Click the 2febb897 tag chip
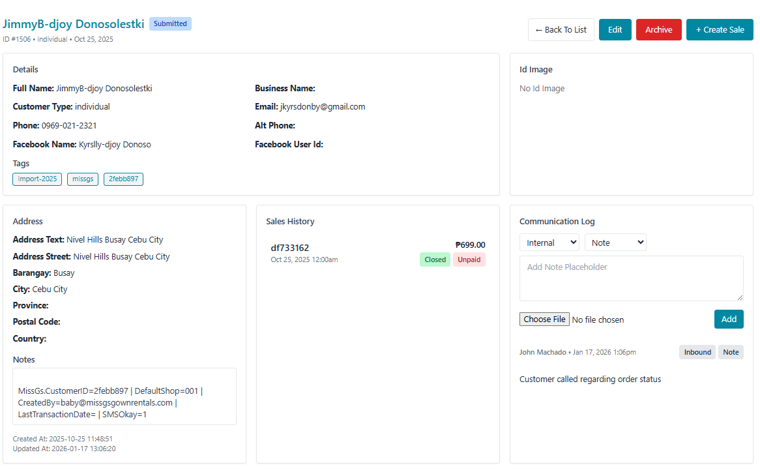The width and height of the screenshot is (760, 474). [x=123, y=179]
